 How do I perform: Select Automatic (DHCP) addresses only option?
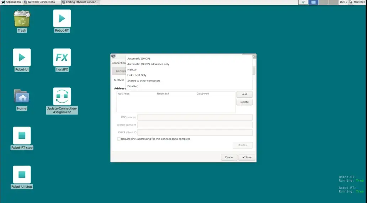tap(148, 64)
